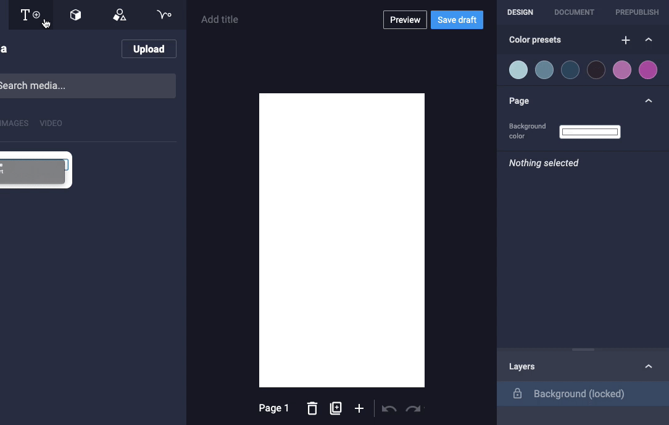
Task: Select the magenta color preset
Action: click(647, 70)
